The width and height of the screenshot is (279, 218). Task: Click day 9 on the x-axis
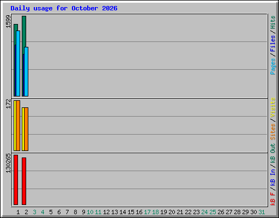coord(83,212)
